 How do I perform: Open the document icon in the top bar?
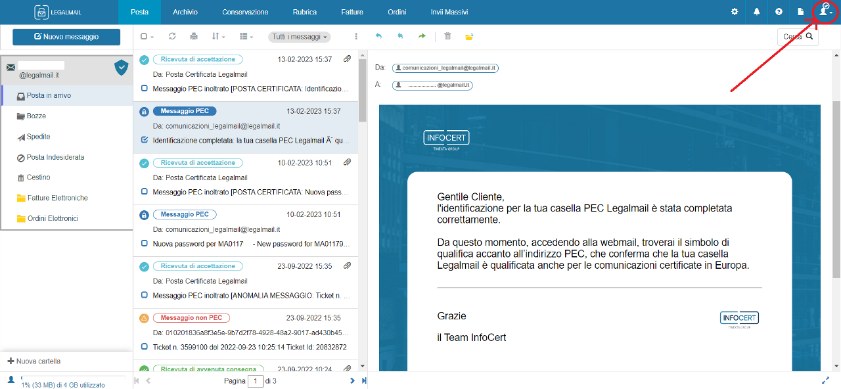(x=800, y=12)
